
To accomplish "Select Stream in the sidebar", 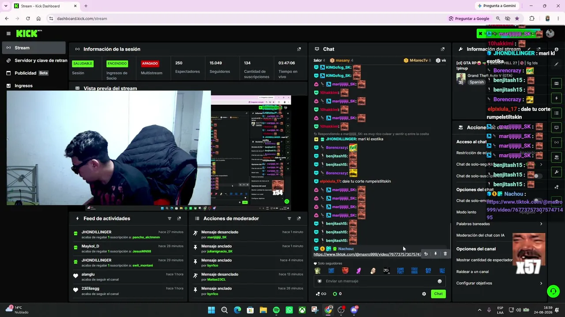I will (x=33, y=48).
